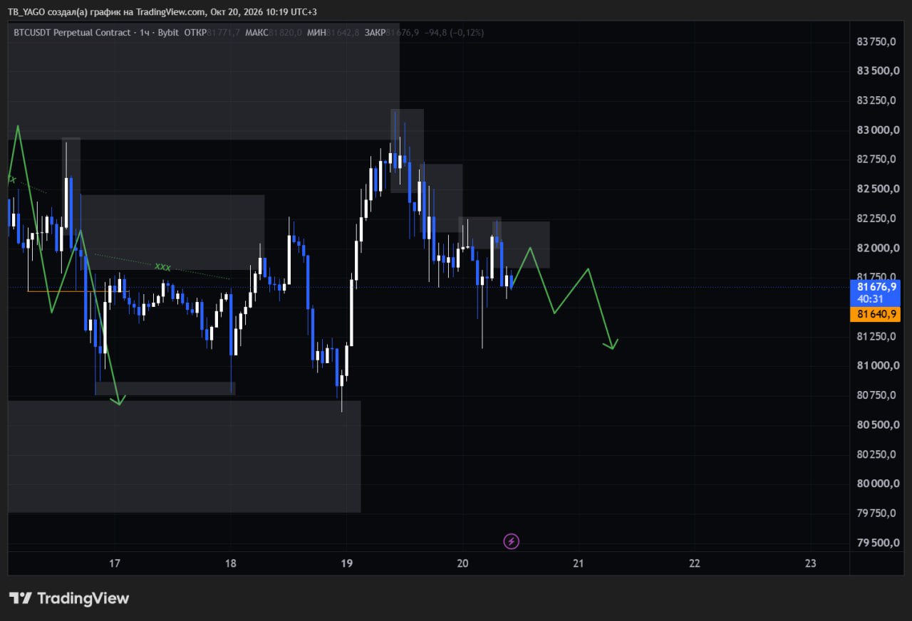Click the 82250,0 price axis label

coord(876,219)
